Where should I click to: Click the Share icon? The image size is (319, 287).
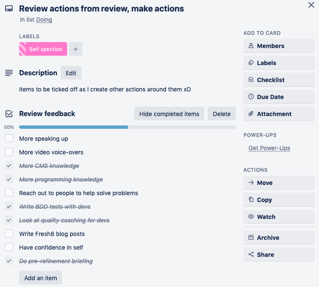coord(251,255)
